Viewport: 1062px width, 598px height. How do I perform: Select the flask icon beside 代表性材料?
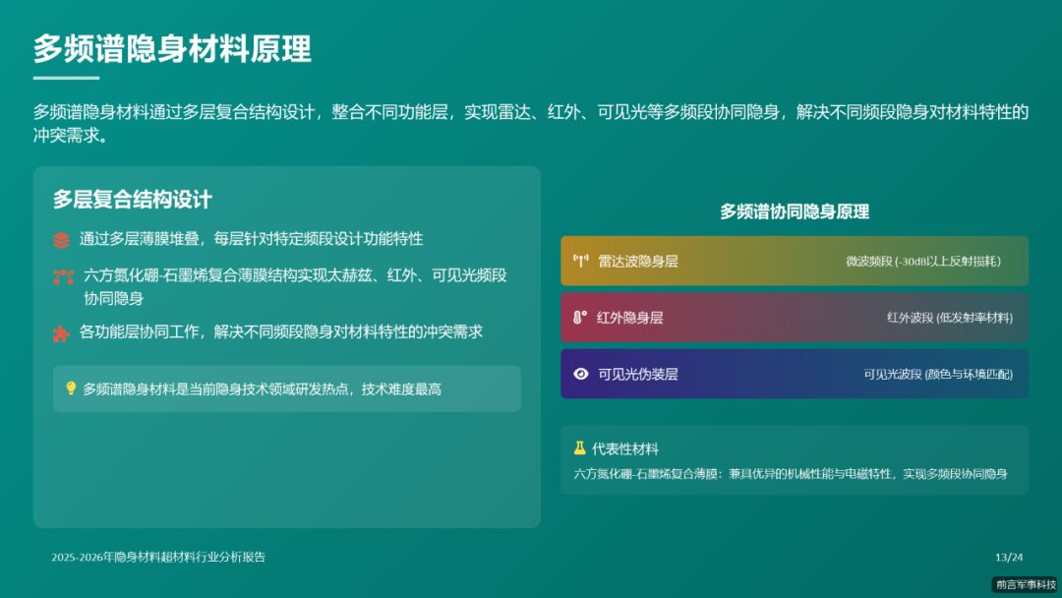580,448
